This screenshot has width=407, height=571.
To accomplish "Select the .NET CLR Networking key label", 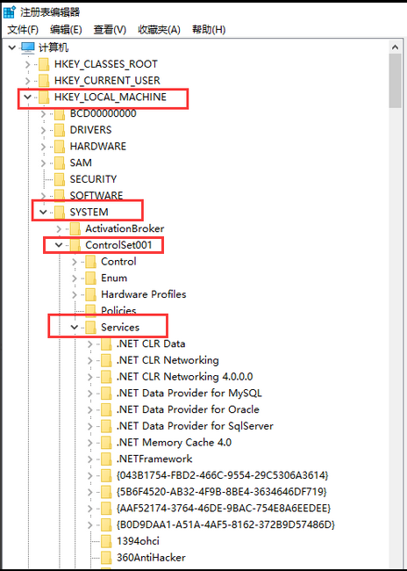I will click(x=168, y=360).
